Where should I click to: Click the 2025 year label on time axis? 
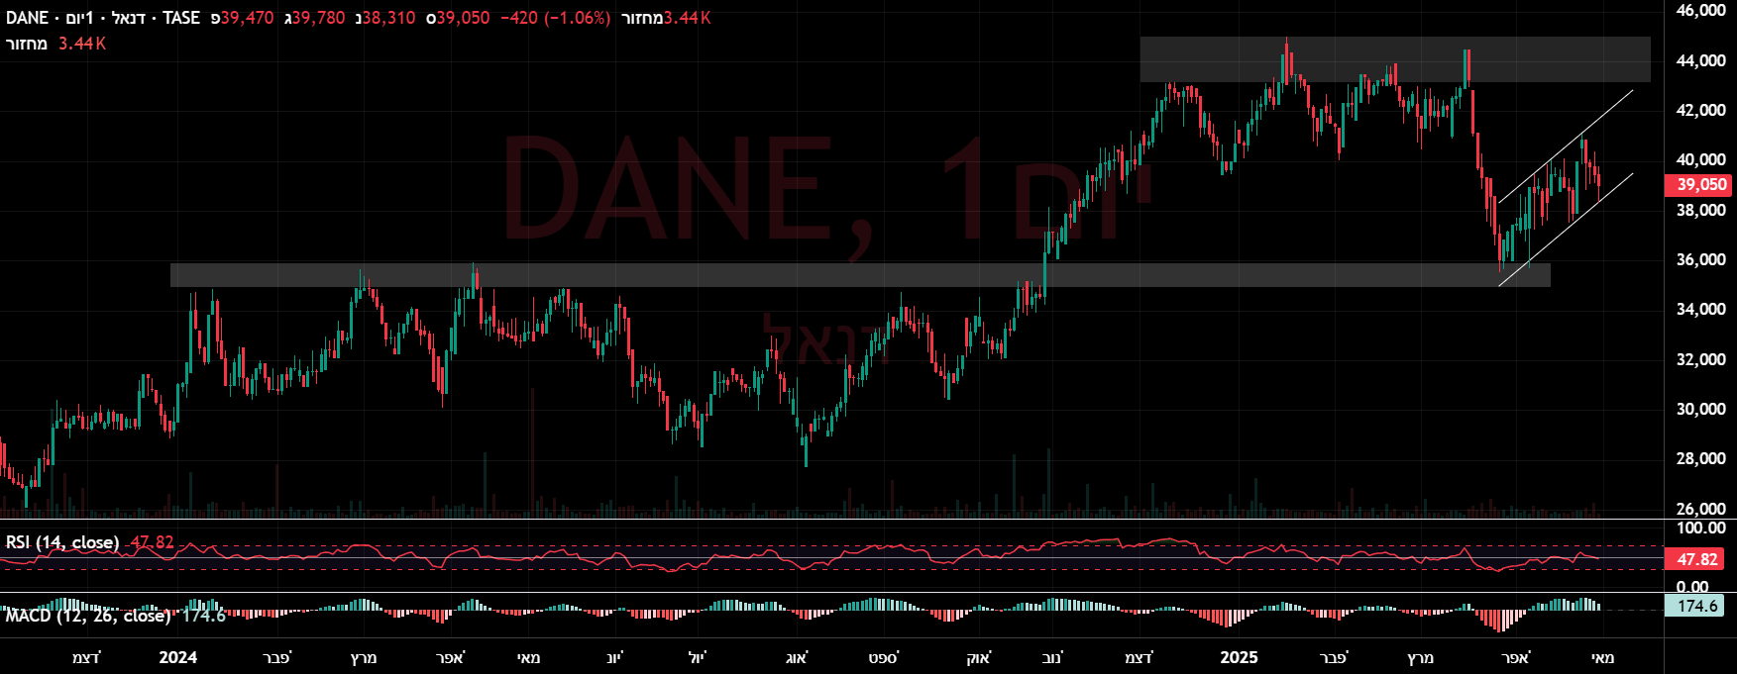point(1239,657)
